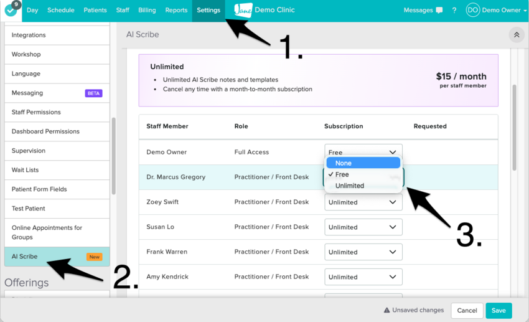Screen dimensions: 529x322
Task: Expand Susan Lo's subscription dropdown
Action: coord(363,227)
